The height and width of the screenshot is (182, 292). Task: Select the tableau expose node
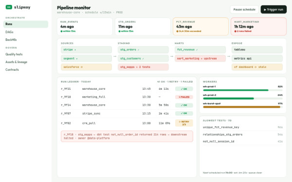click(x=257, y=50)
